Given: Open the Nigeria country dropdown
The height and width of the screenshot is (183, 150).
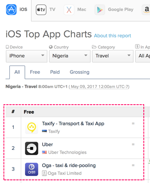Looking at the screenshot, I should point(70,56).
